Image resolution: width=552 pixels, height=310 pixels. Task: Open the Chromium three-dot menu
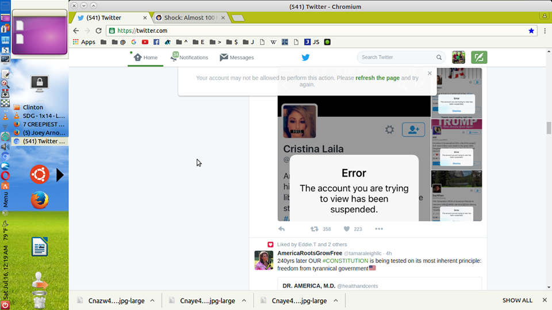click(545, 30)
